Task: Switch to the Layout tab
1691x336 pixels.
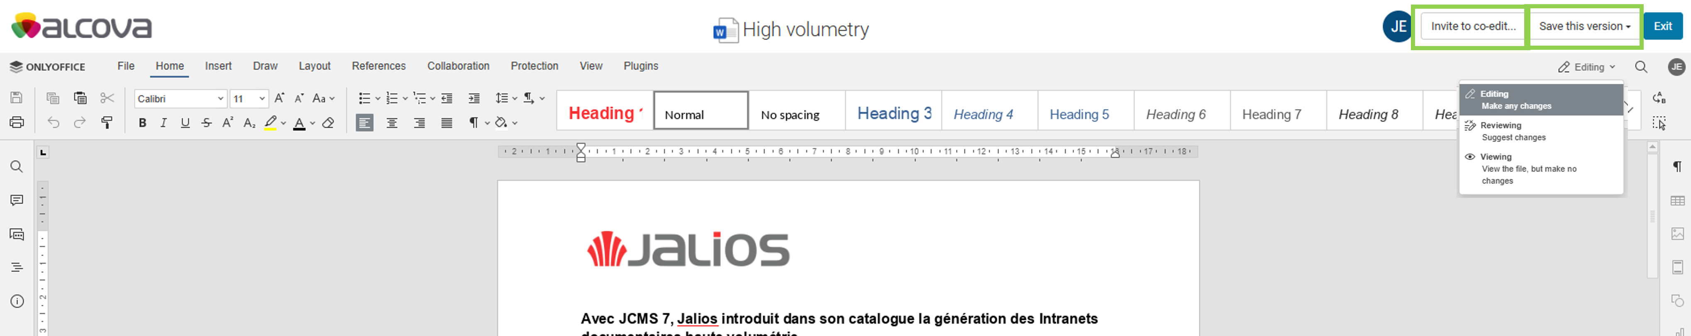Action: (315, 66)
